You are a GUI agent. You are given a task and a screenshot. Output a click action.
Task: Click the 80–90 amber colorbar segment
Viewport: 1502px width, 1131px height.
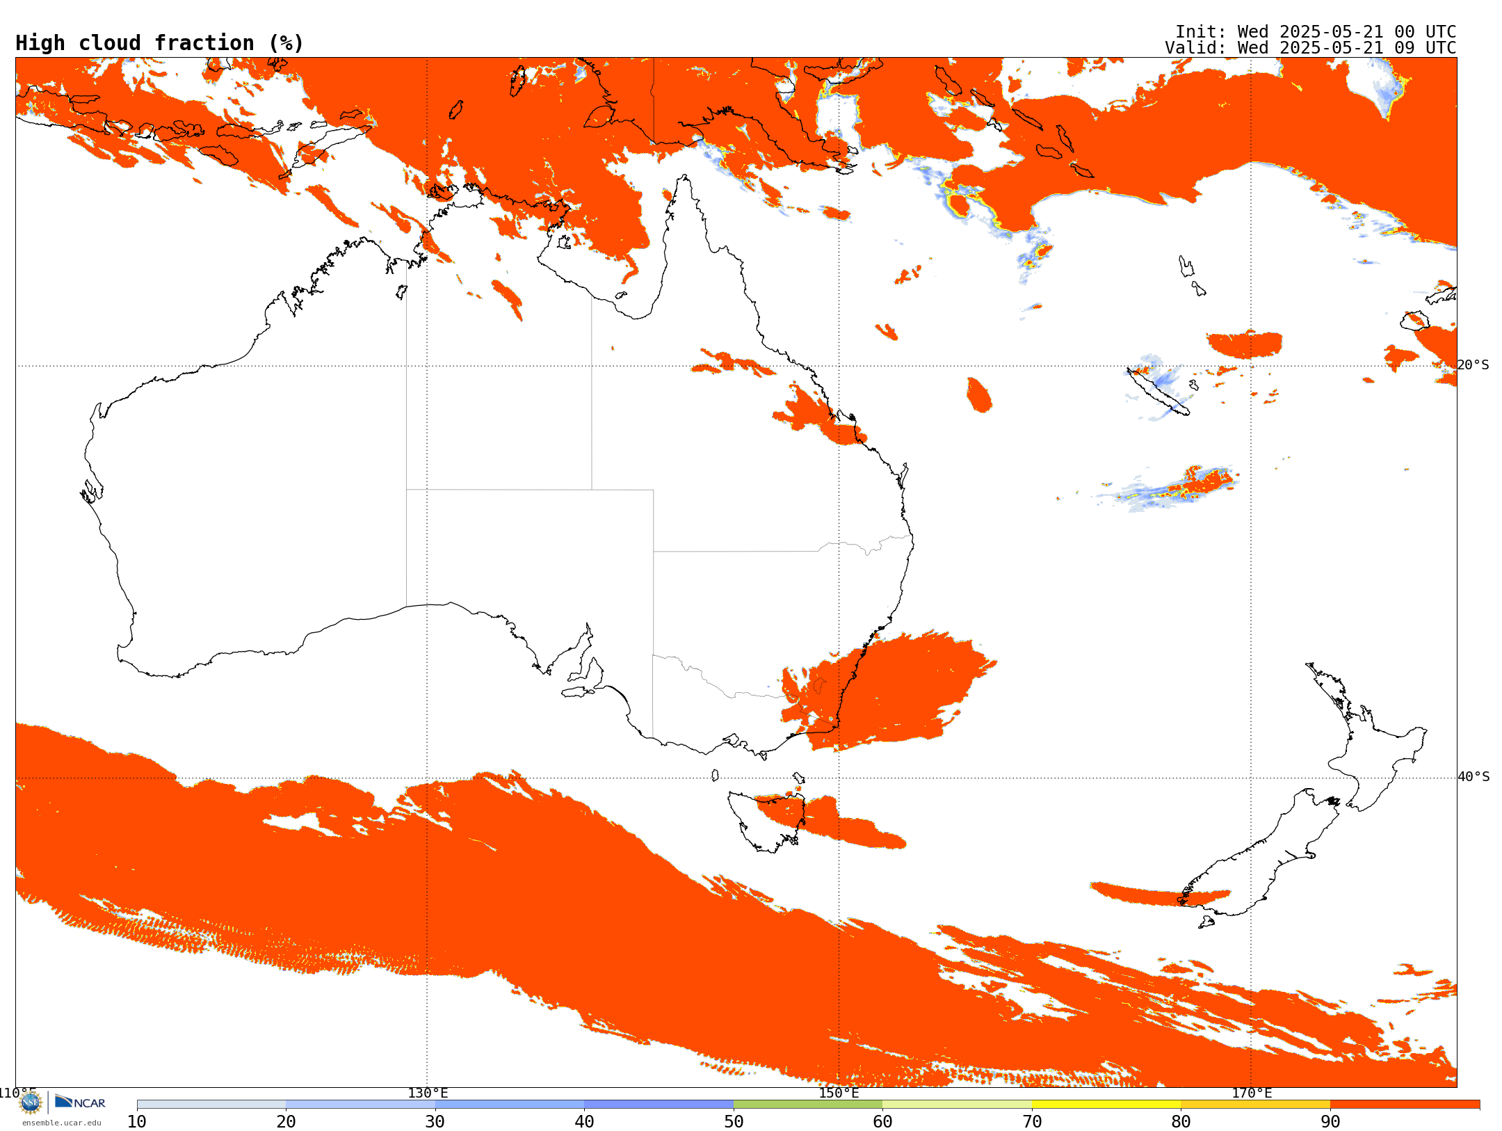(1255, 1105)
